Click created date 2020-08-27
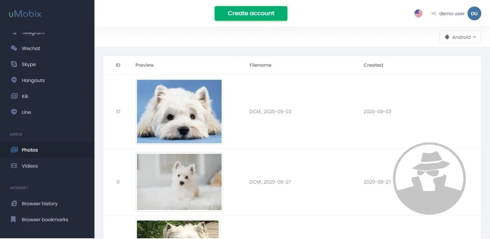The width and height of the screenshot is (490, 239). (377, 182)
